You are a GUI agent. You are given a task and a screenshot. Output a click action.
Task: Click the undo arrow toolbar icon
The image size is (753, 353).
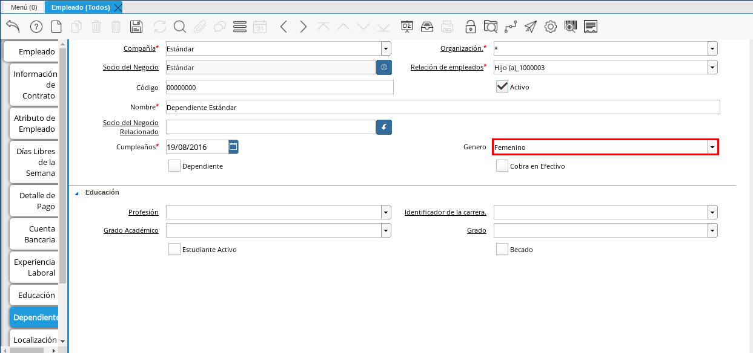13,27
